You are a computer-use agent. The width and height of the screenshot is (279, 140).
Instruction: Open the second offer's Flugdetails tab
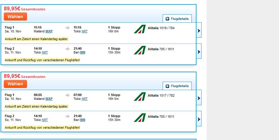point(177,86)
